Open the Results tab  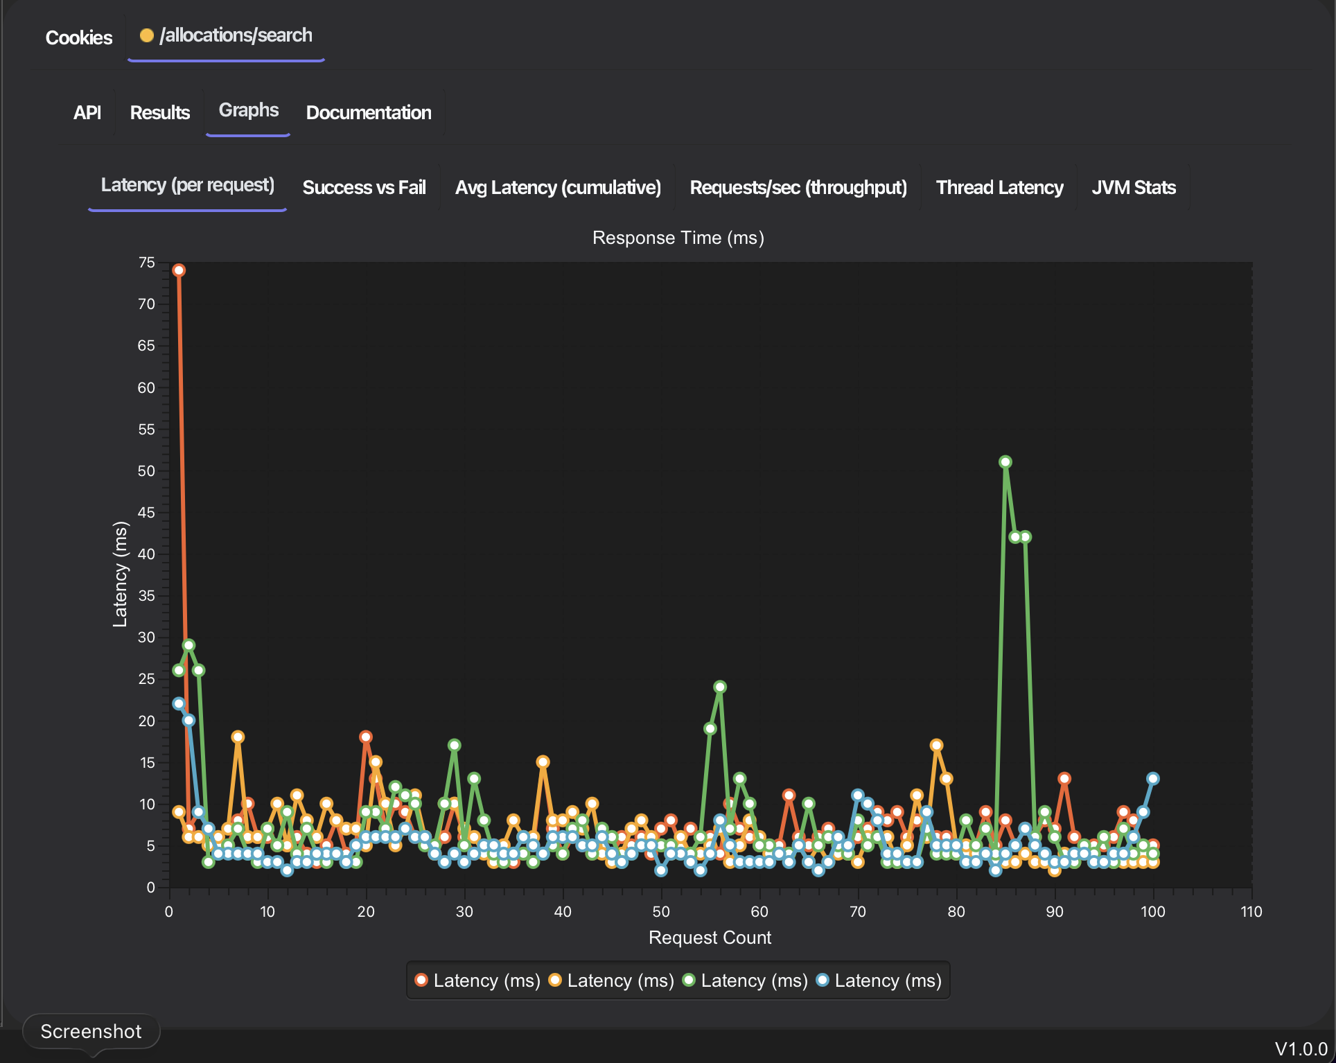[159, 112]
